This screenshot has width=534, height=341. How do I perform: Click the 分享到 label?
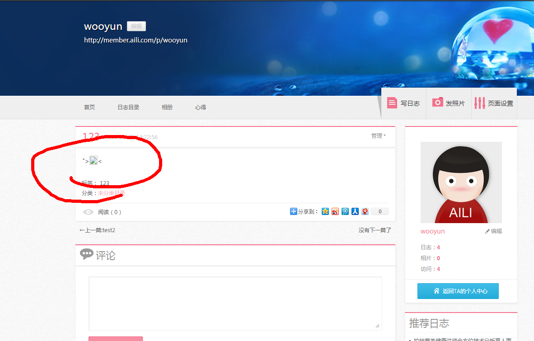tap(308, 212)
